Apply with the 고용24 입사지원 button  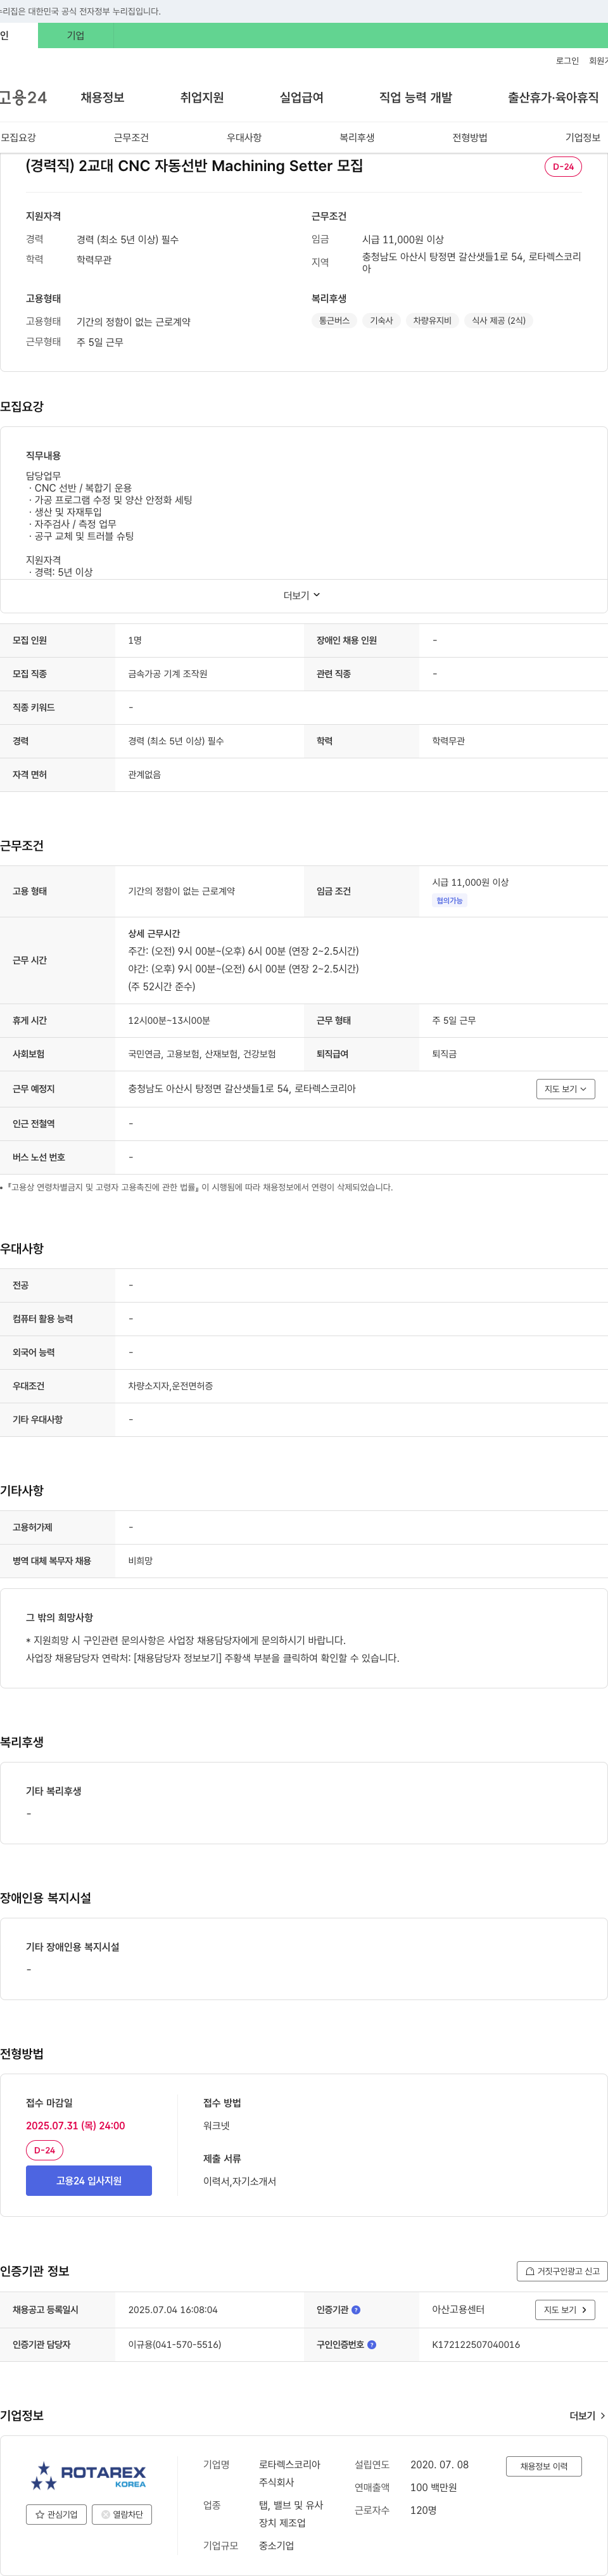tap(89, 2180)
